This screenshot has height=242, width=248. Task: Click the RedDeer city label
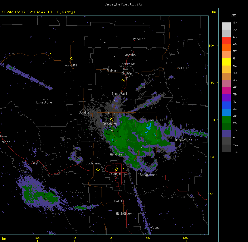pos(127,73)
